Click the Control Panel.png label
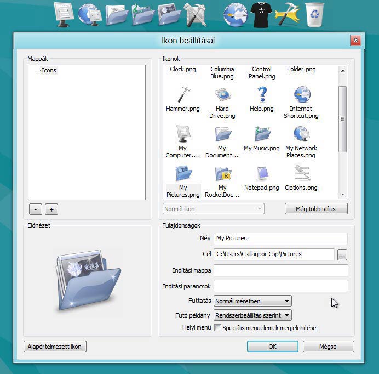 (x=262, y=72)
